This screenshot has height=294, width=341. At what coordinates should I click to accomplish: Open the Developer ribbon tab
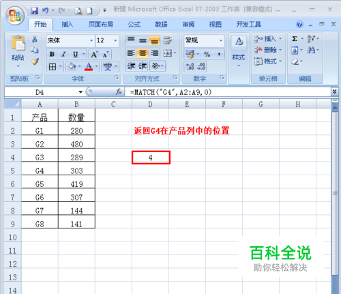click(x=248, y=24)
